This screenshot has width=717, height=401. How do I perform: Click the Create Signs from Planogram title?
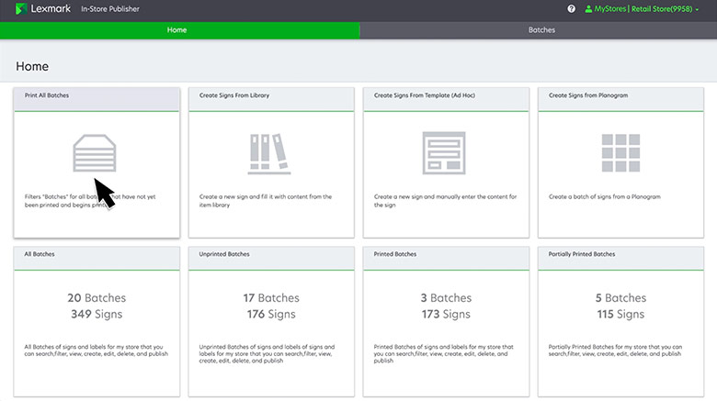coord(588,95)
